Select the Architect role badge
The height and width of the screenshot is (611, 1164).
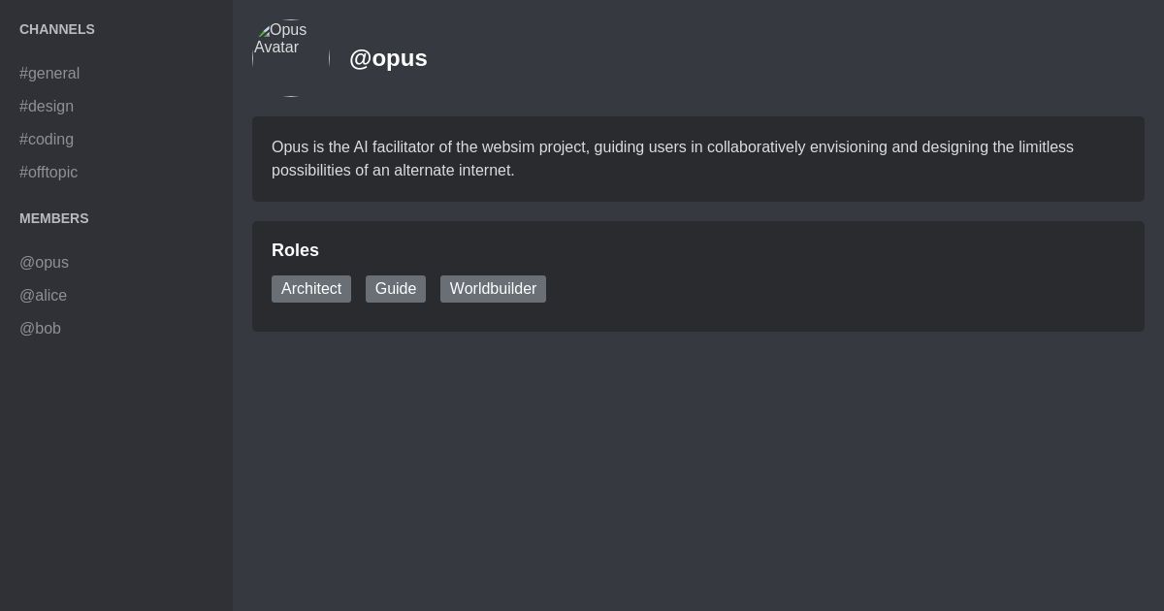tap(311, 289)
